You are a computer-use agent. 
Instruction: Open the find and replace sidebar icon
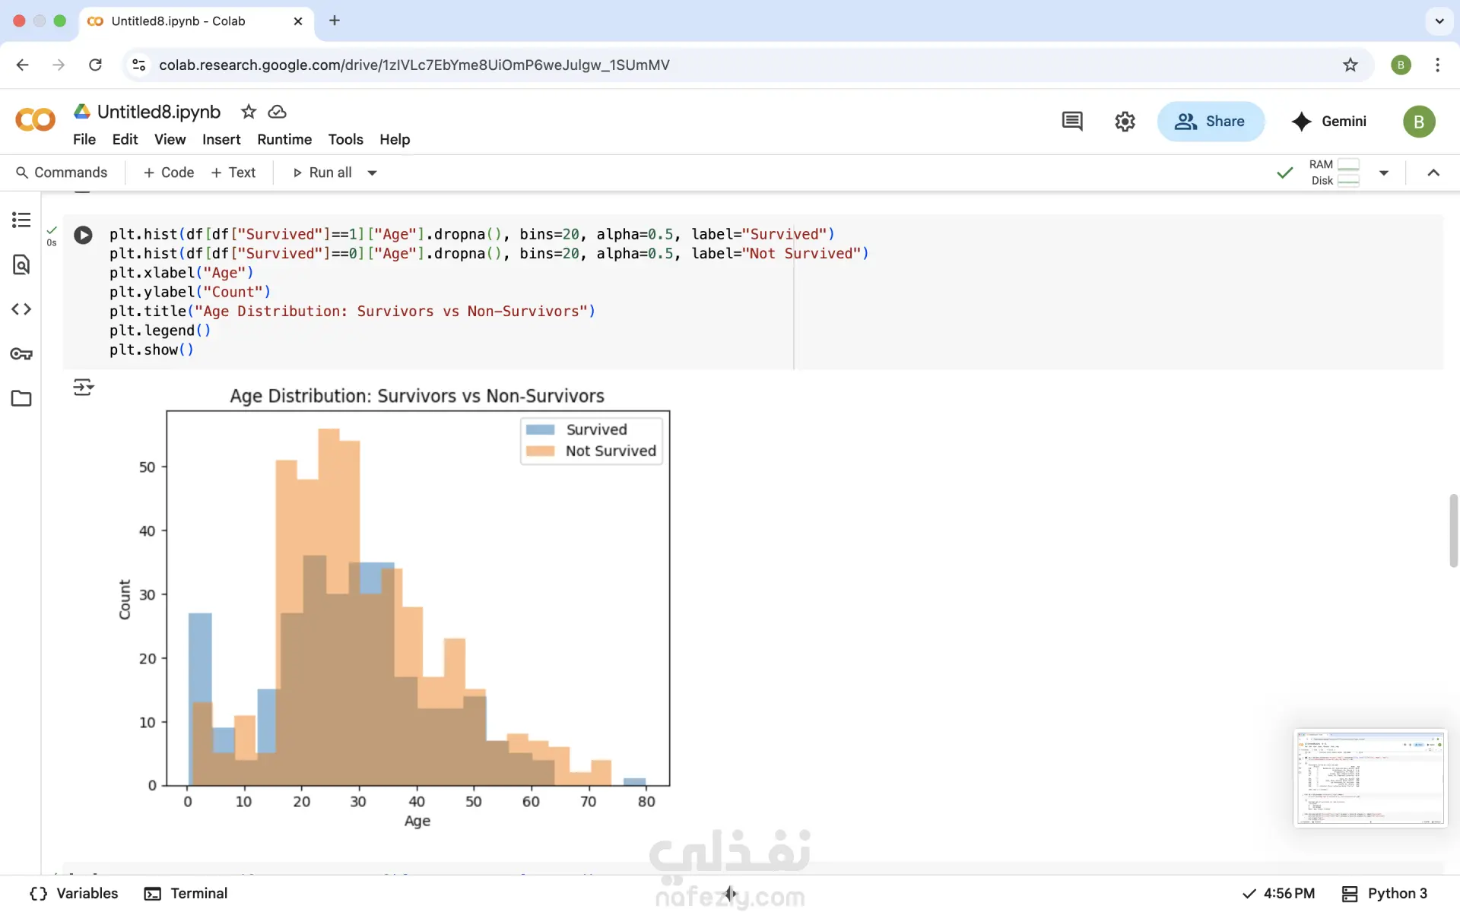pos(21,264)
